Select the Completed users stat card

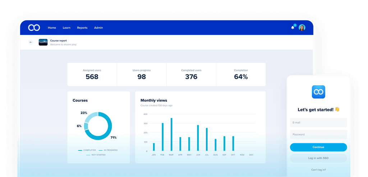pyautogui.click(x=191, y=74)
